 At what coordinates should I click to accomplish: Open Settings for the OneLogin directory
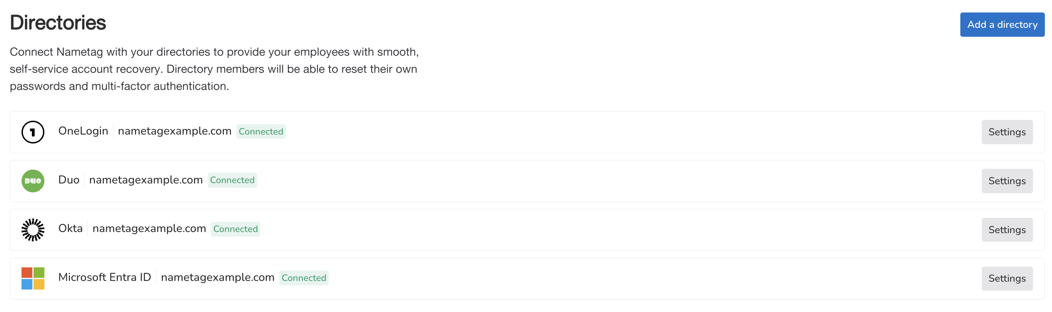click(x=1007, y=132)
